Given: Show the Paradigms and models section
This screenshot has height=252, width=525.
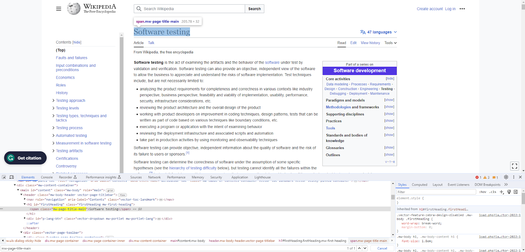Looking at the screenshot, I should [389, 100].
